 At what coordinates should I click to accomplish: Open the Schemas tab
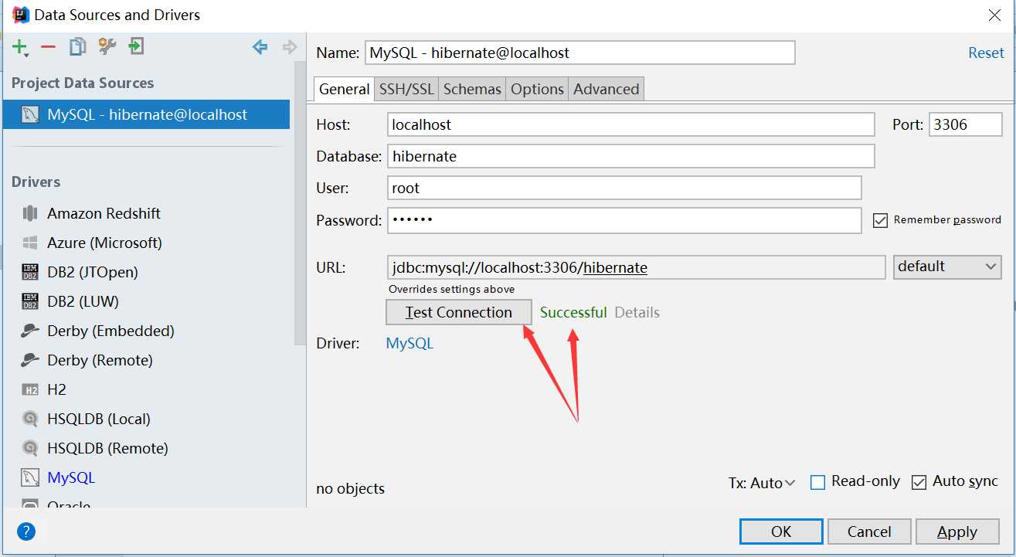click(472, 89)
